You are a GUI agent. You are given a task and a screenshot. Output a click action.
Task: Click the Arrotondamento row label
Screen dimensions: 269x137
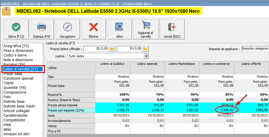71,121
